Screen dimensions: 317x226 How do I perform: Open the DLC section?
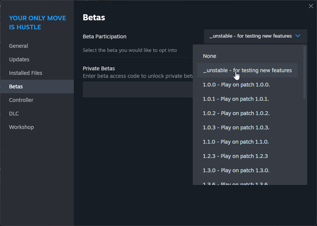coord(37,114)
